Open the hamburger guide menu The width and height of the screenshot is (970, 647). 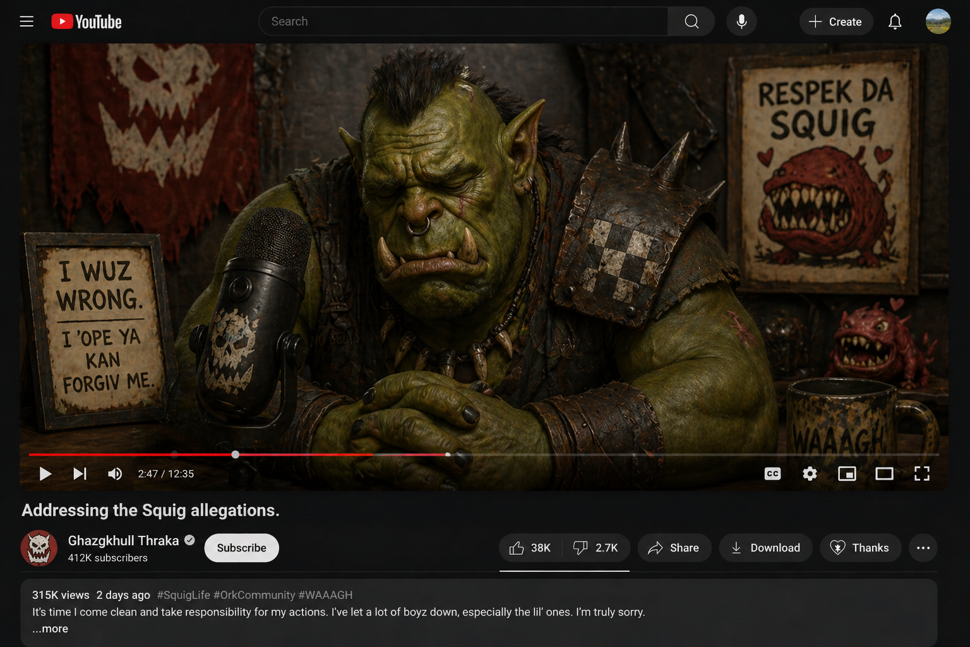tap(27, 21)
